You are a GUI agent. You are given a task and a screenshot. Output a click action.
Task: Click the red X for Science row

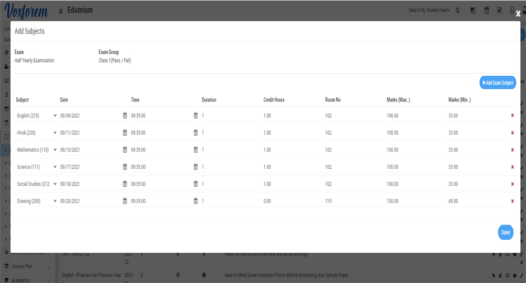pyautogui.click(x=512, y=167)
